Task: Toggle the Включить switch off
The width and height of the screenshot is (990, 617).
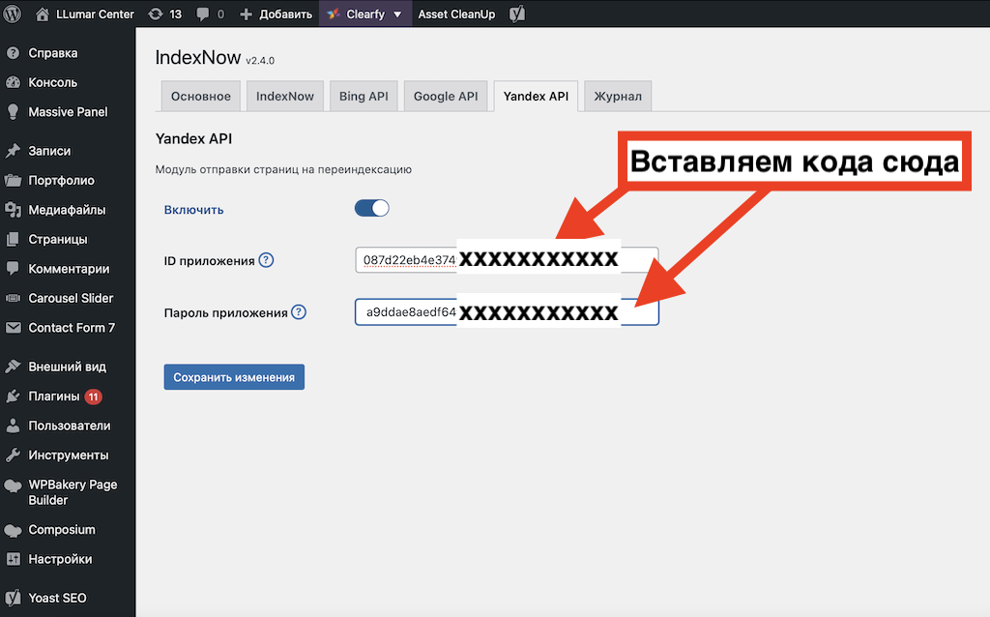Action: (x=372, y=208)
